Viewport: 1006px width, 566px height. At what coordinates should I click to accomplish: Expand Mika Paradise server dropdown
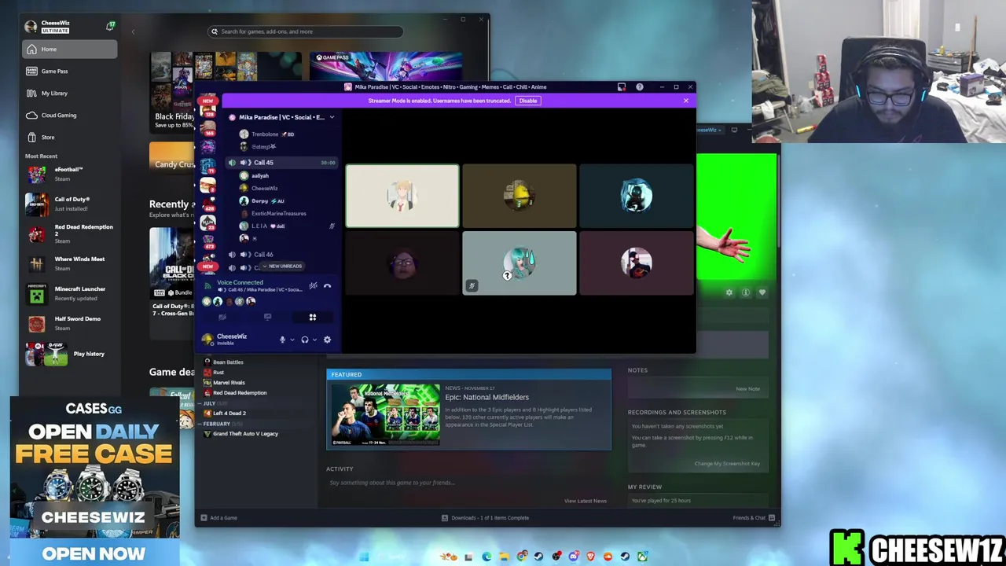pos(332,117)
